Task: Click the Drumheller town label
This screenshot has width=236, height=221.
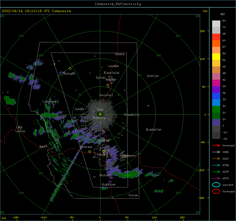Action: coord(154,130)
